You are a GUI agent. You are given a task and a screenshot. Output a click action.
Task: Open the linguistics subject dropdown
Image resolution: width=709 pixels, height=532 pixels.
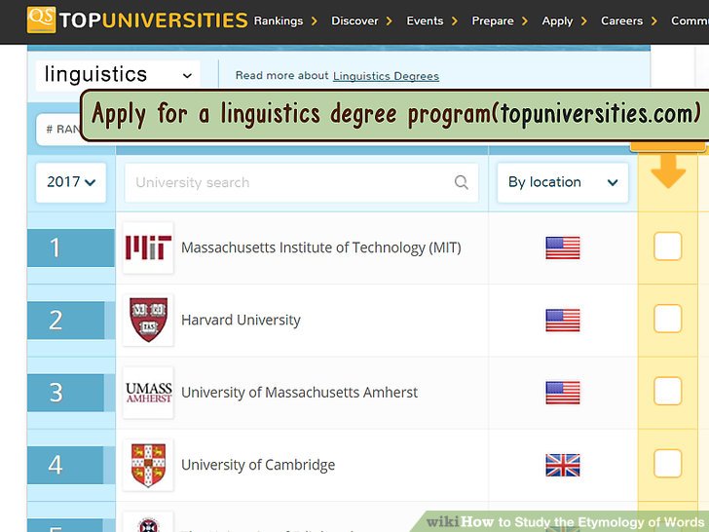(x=118, y=75)
